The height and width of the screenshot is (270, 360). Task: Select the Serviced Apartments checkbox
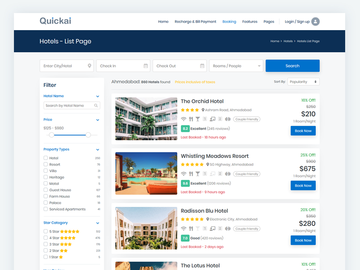(x=45, y=209)
